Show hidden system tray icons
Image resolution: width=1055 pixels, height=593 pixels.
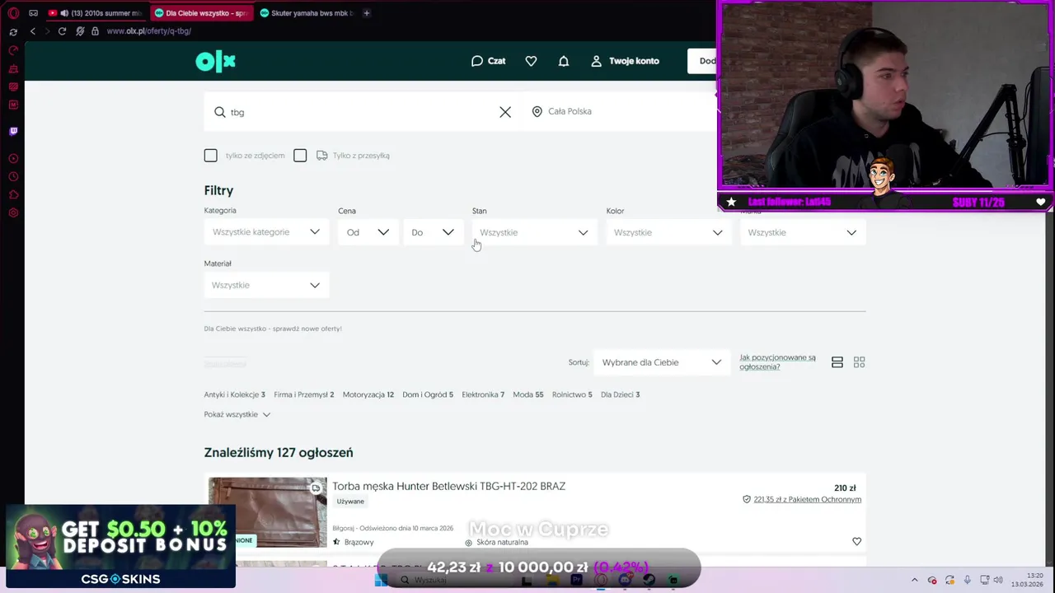[914, 580]
